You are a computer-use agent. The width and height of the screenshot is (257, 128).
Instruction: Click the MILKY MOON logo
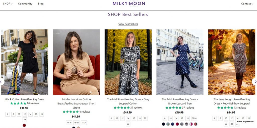(x=129, y=3)
